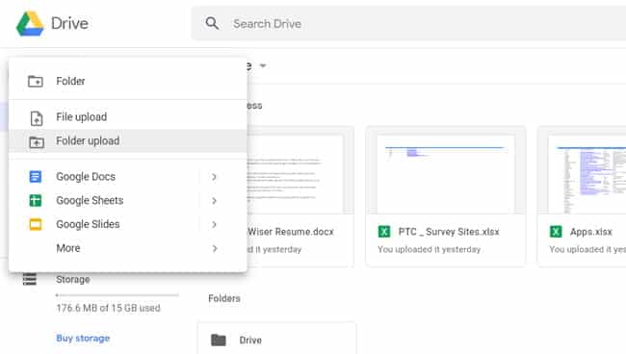Click the Folders section heading

pos(224,298)
